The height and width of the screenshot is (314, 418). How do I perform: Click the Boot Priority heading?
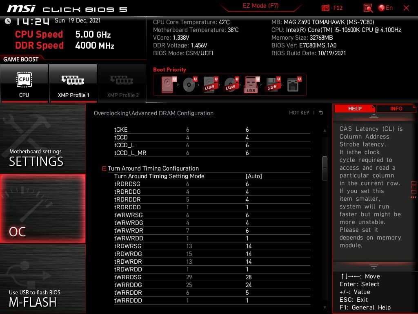click(169, 70)
